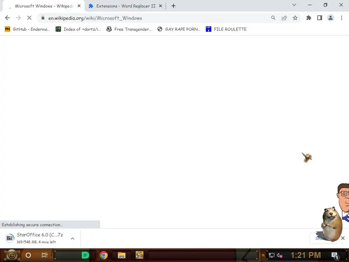Share this page using the share icon

(284, 18)
